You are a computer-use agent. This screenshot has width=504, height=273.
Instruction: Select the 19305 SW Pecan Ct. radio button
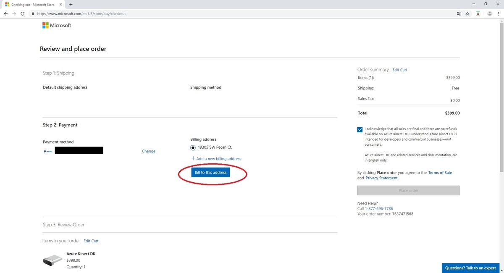(x=193, y=147)
